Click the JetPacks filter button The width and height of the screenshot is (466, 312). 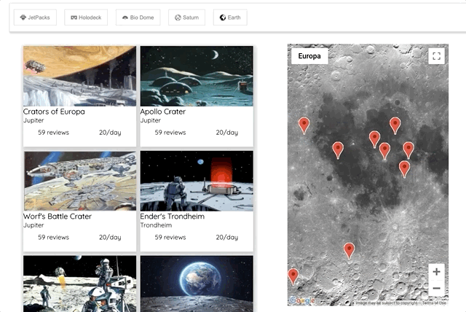pos(35,17)
